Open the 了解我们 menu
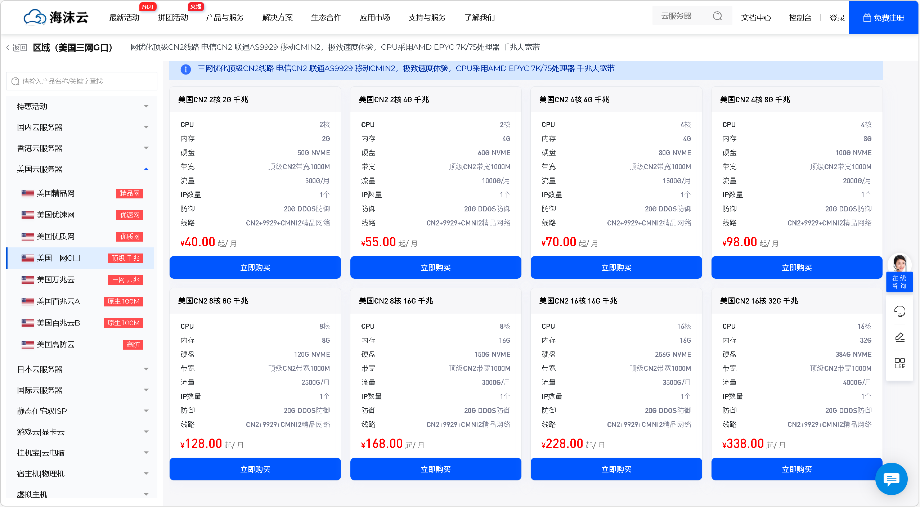Viewport: 920px width, 507px height. tap(480, 18)
